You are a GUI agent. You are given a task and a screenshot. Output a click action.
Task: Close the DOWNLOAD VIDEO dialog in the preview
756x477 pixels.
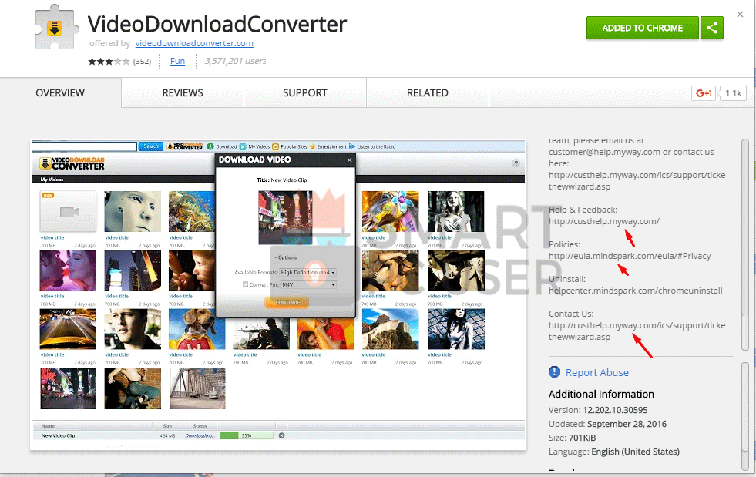tap(350, 160)
